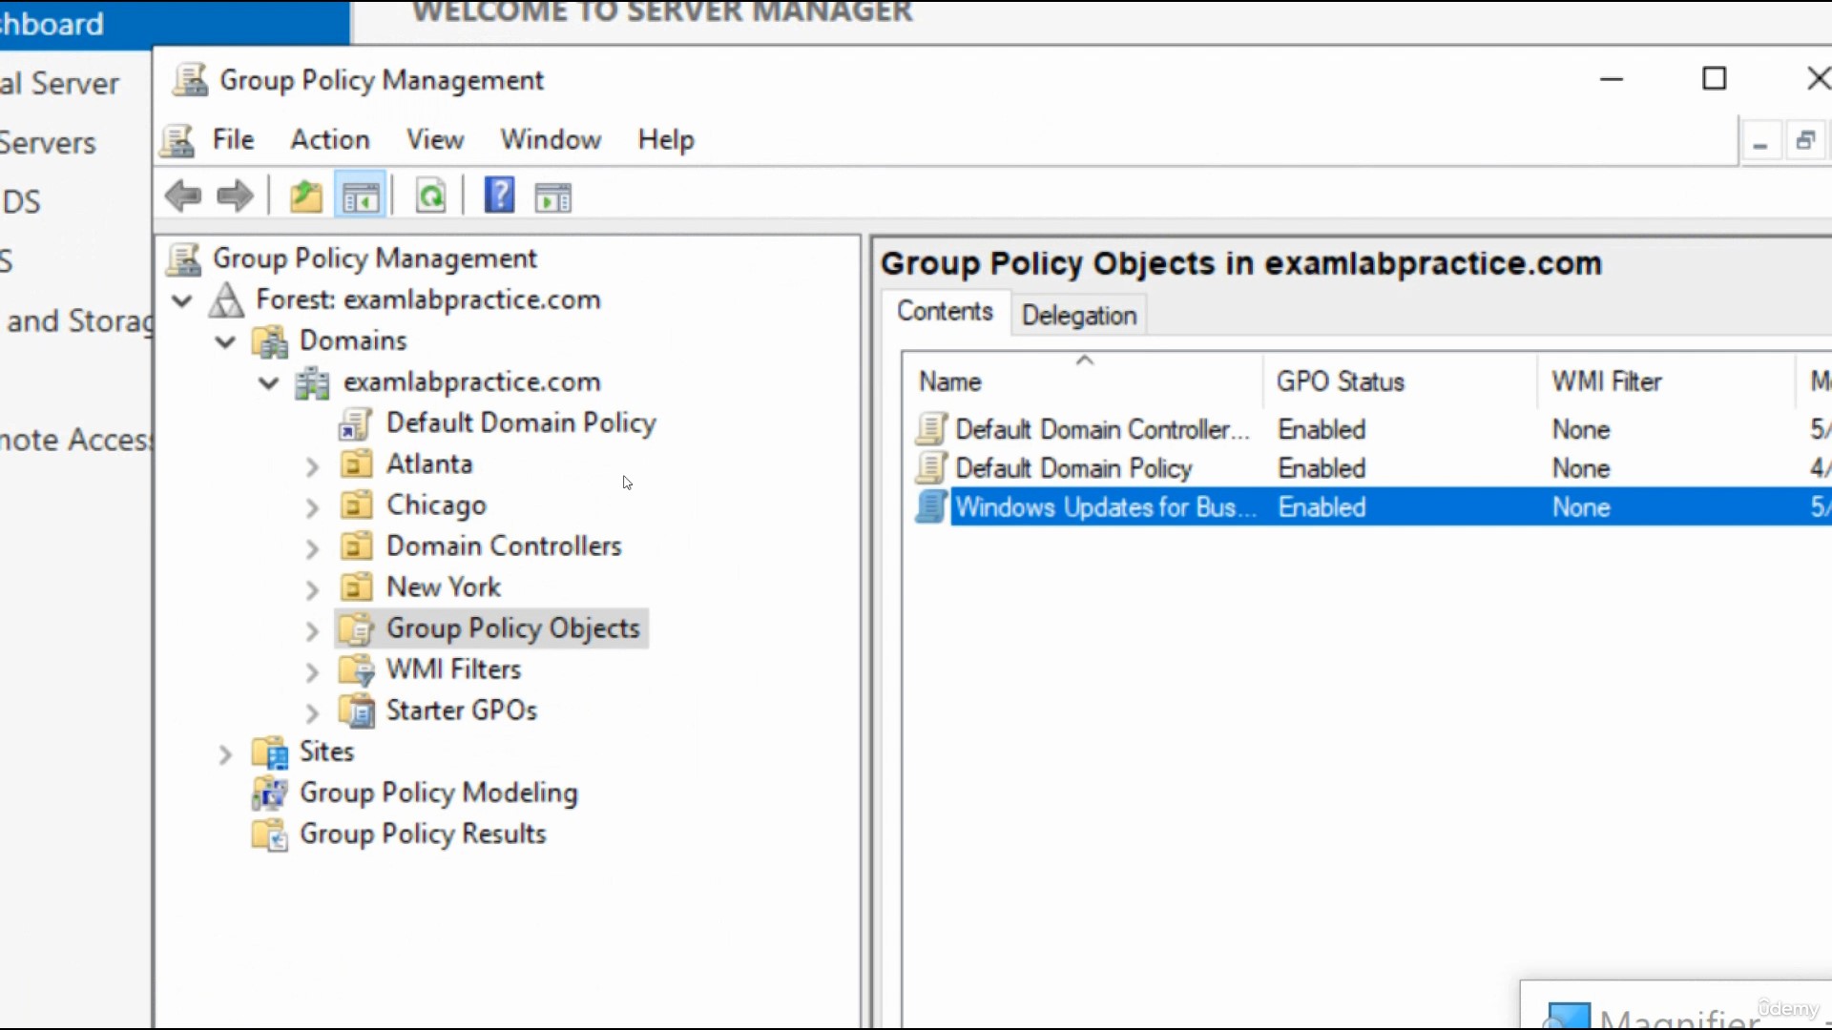Select Windows Updates for Bus... row
The image size is (1832, 1030).
1372,507
